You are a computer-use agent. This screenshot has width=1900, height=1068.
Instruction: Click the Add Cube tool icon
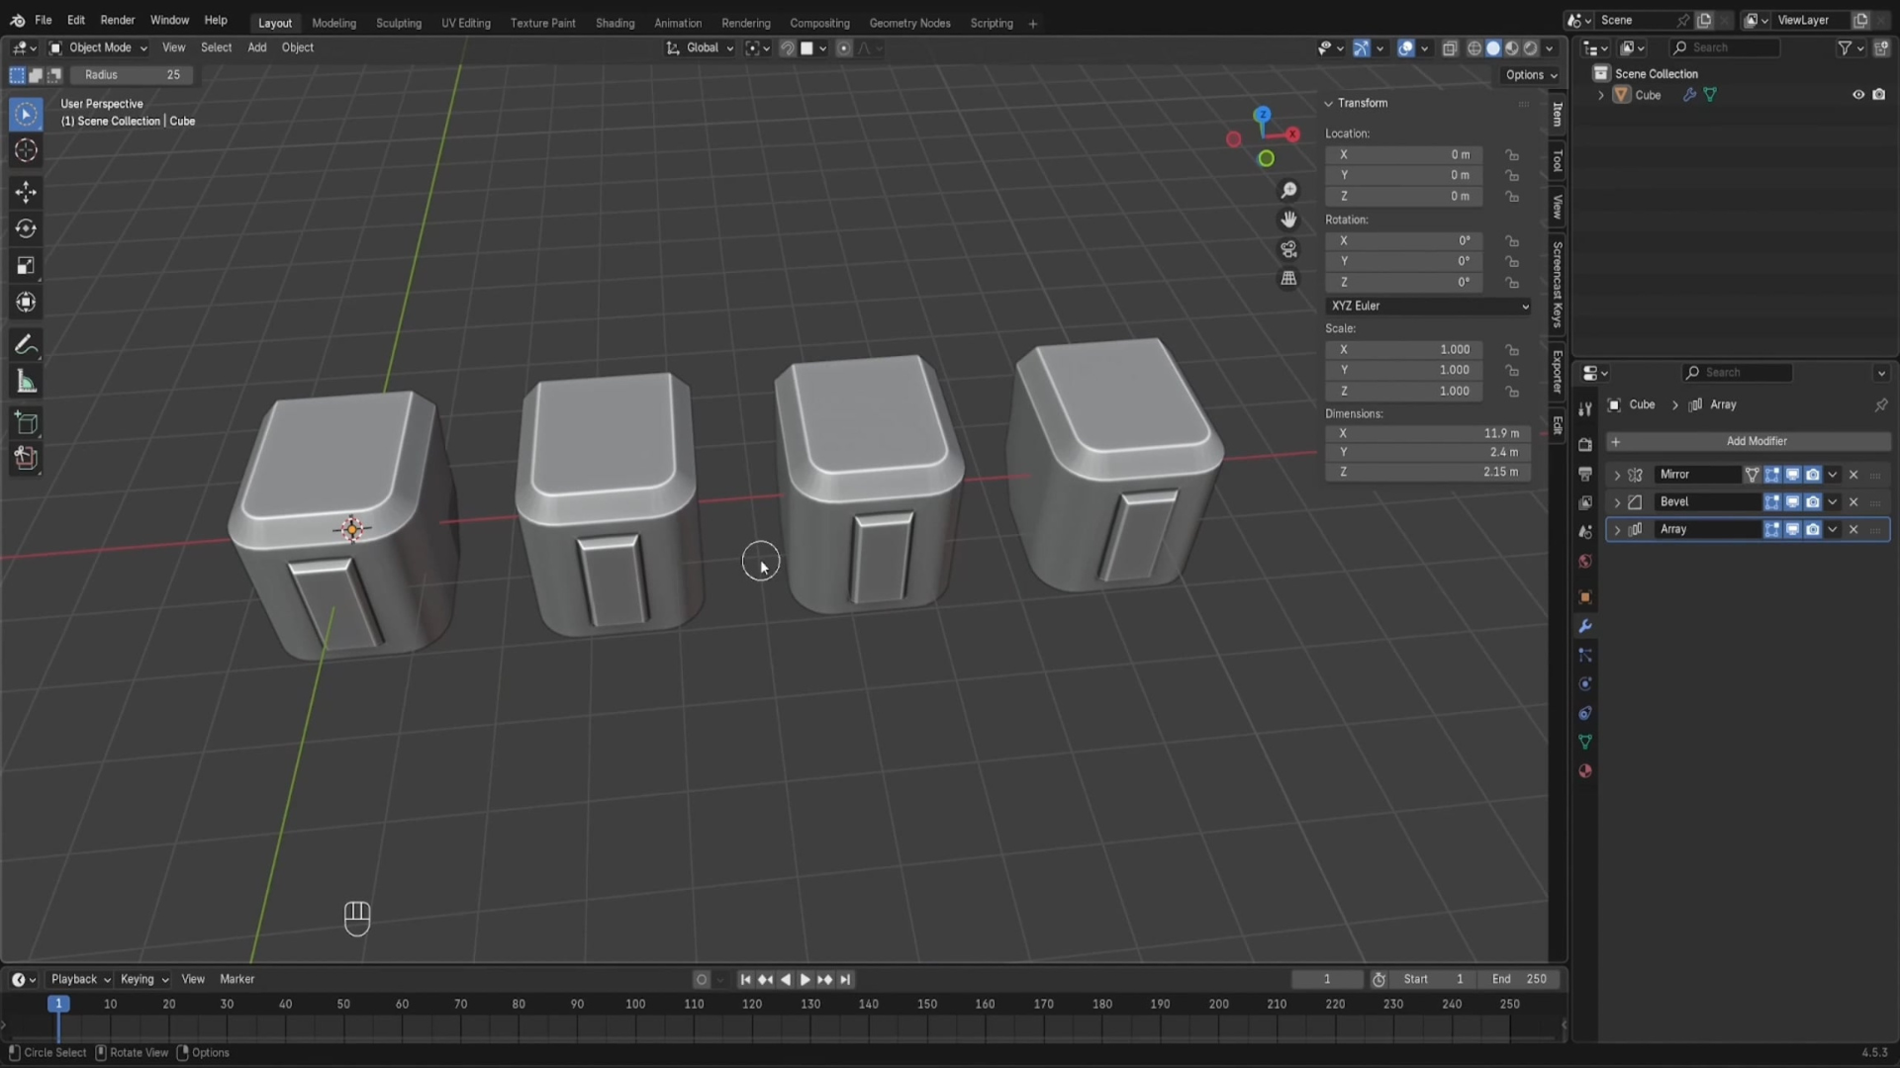click(x=26, y=423)
